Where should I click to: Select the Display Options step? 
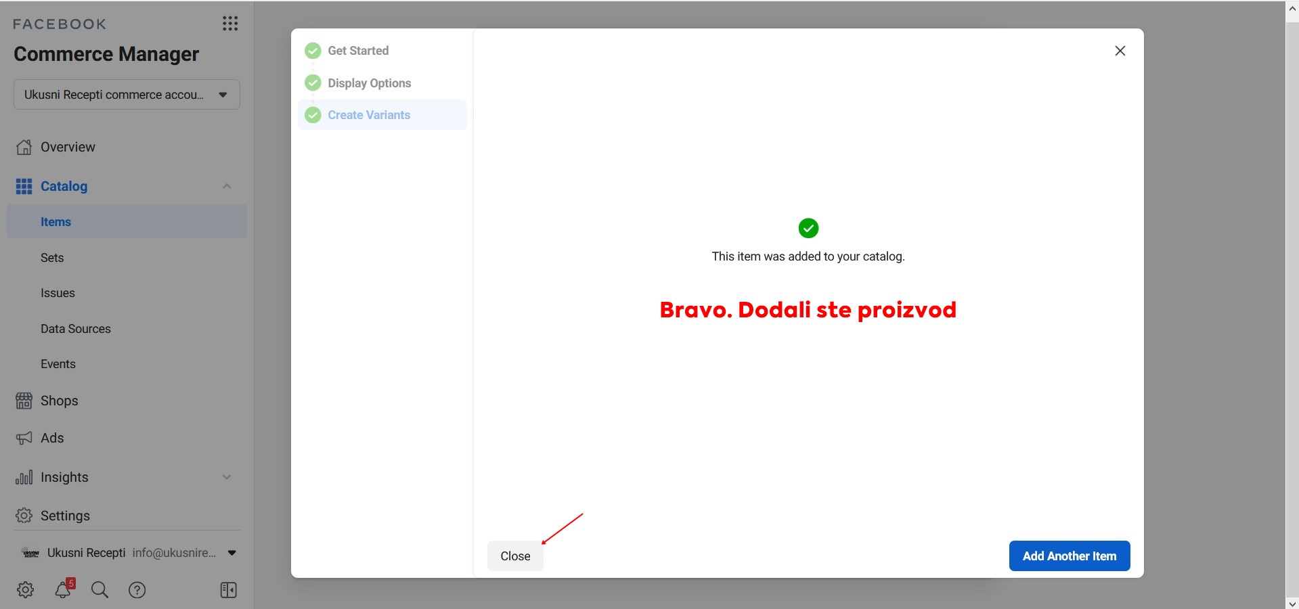click(369, 83)
